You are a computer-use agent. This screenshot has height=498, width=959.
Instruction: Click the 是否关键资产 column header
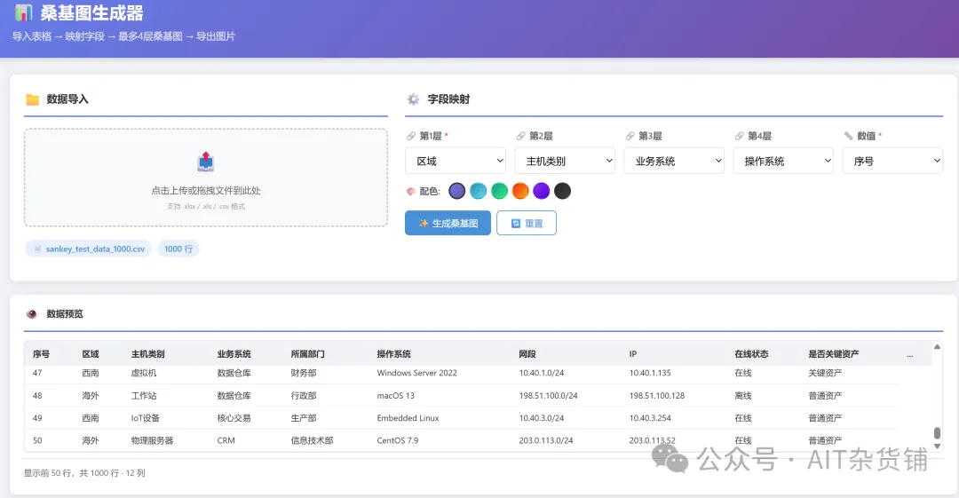coord(834,354)
